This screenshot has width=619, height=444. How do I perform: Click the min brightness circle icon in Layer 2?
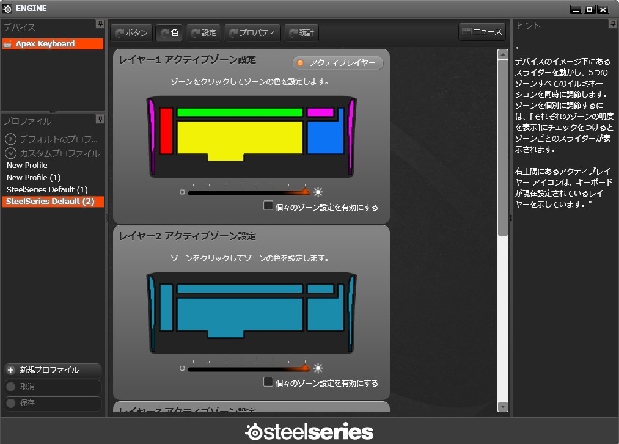(182, 368)
